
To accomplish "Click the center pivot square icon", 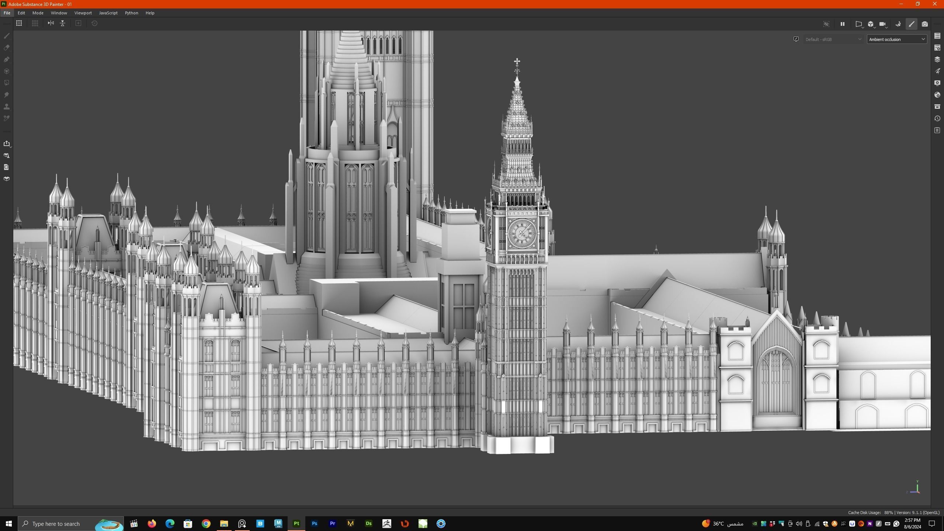I will coord(78,23).
